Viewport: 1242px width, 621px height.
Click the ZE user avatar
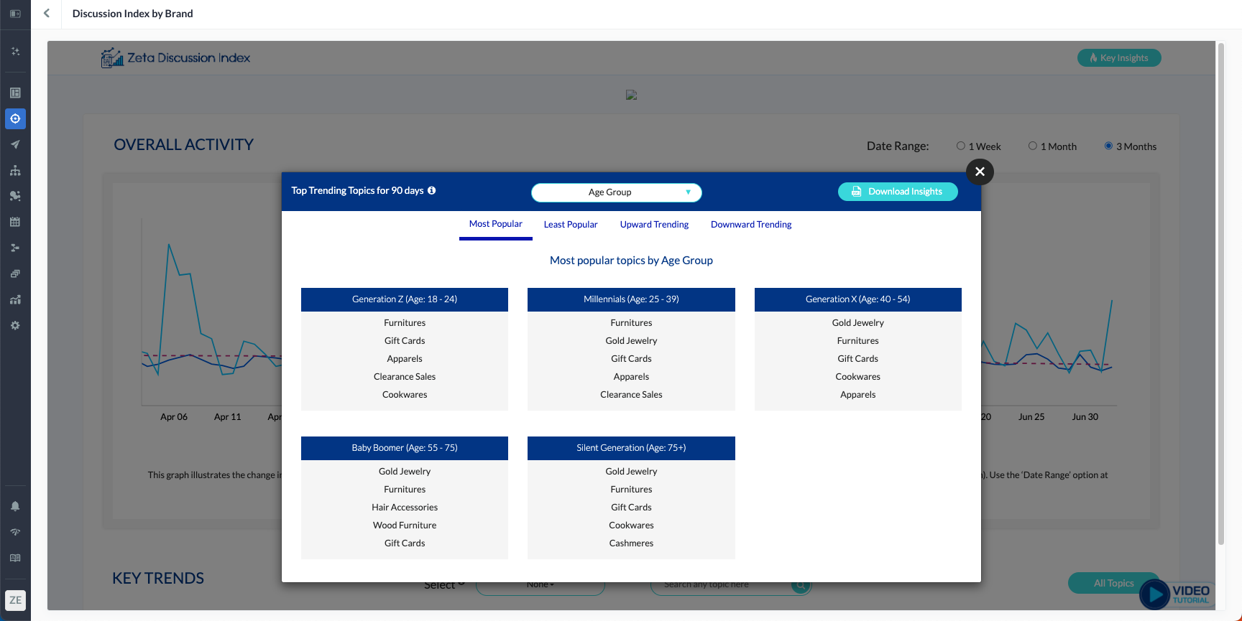point(15,600)
